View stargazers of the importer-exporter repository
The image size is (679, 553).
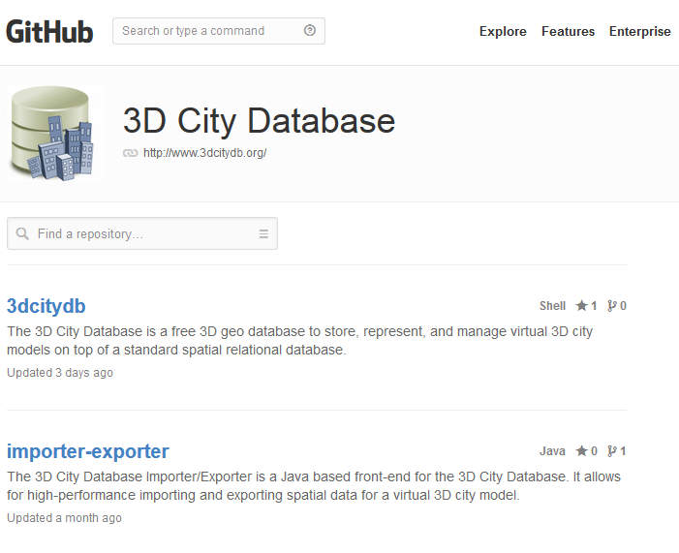586,450
